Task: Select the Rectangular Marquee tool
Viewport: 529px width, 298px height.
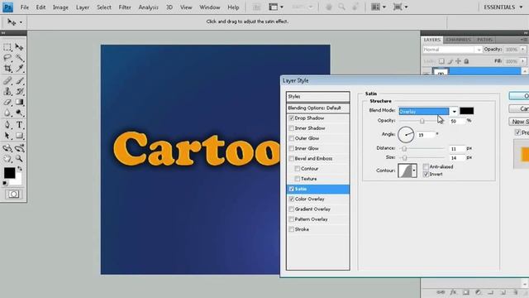Action: tap(7, 47)
